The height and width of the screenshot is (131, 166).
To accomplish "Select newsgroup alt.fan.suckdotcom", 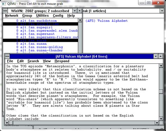I will pyautogui.click(x=40, y=21).
